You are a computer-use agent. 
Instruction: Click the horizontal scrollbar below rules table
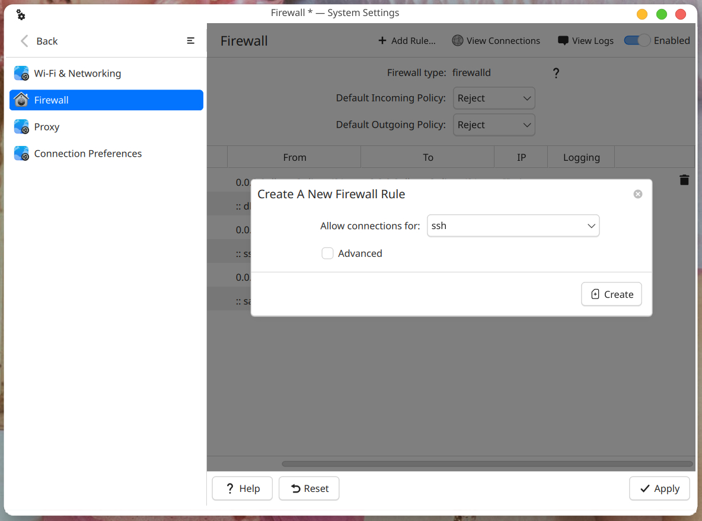pyautogui.click(x=487, y=463)
